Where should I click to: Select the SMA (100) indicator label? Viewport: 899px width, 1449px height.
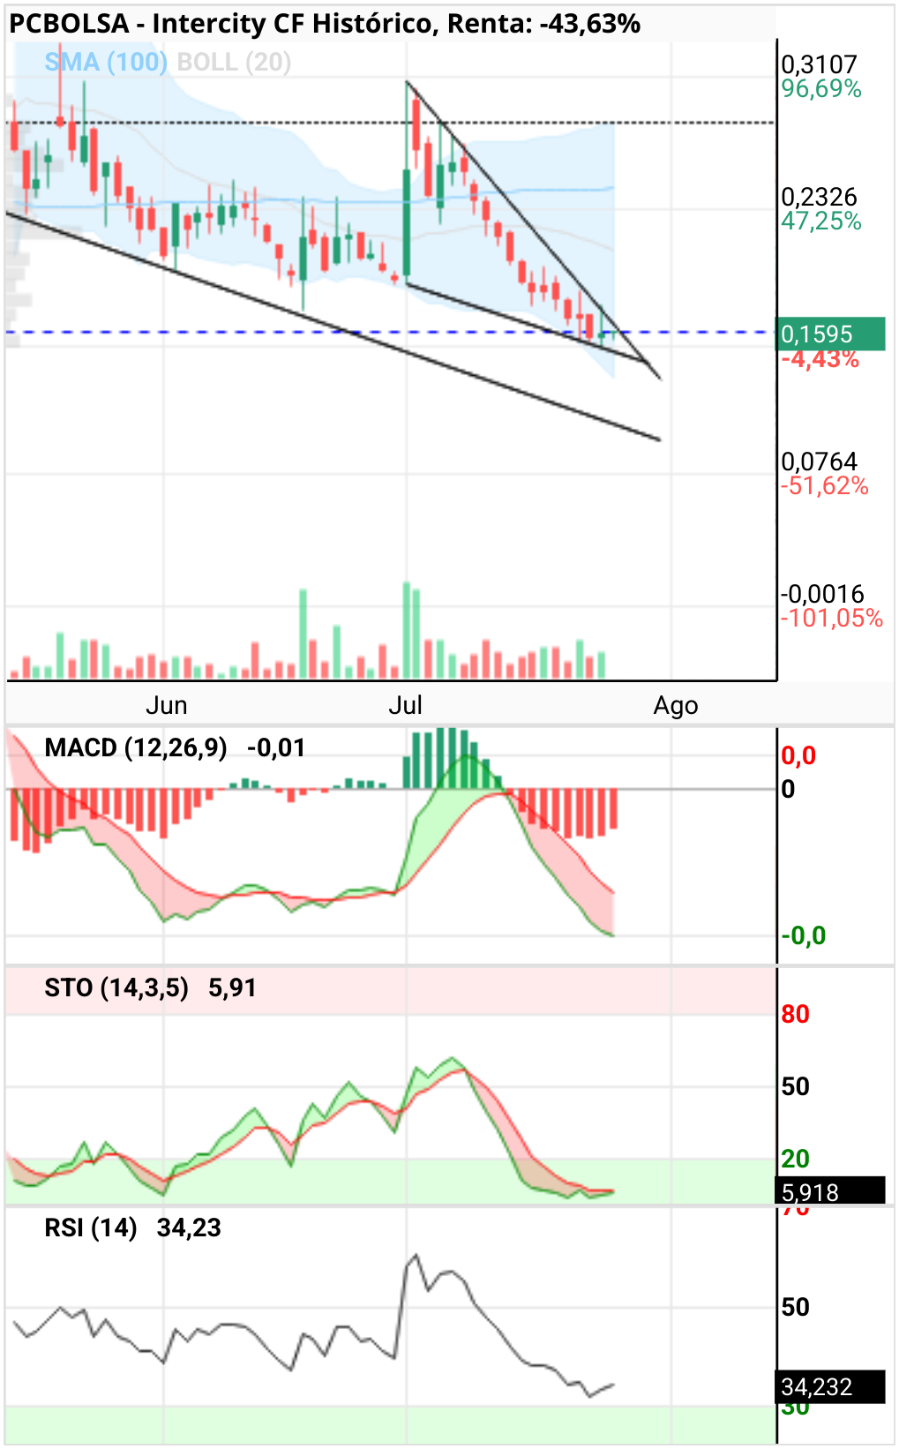[x=106, y=63]
